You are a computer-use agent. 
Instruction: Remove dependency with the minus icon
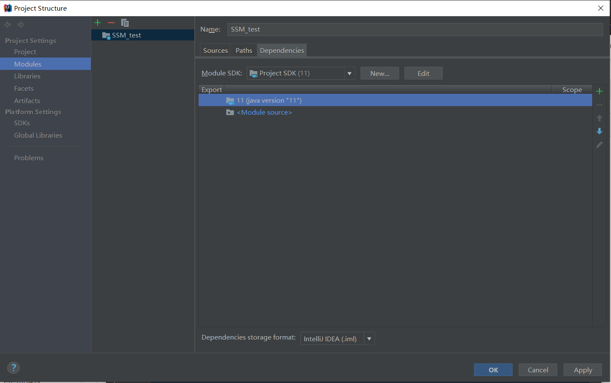click(599, 105)
